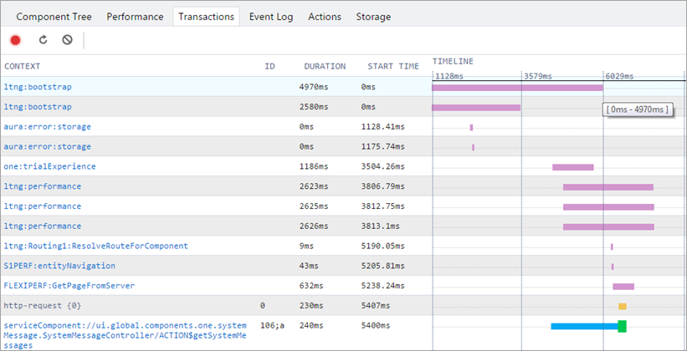The width and height of the screenshot is (687, 351).
Task: Select the Event Log tab
Action: pos(271,17)
